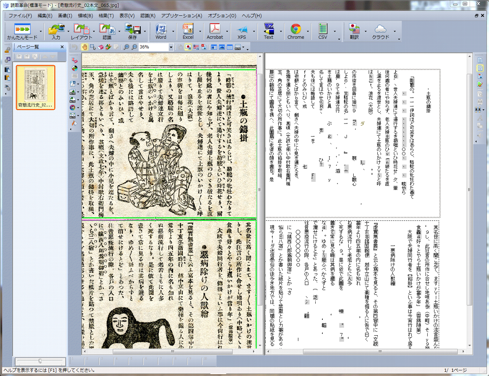
Task: Open the 認識(R) menu
Action: click(x=148, y=15)
